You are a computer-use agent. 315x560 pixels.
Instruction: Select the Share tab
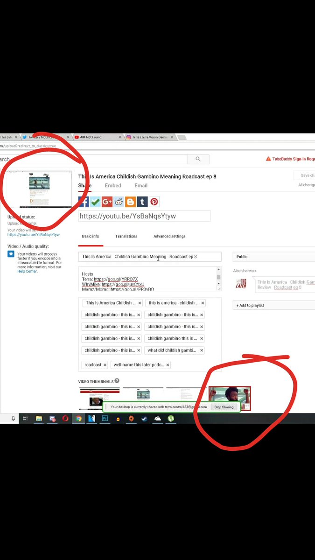pos(85,185)
